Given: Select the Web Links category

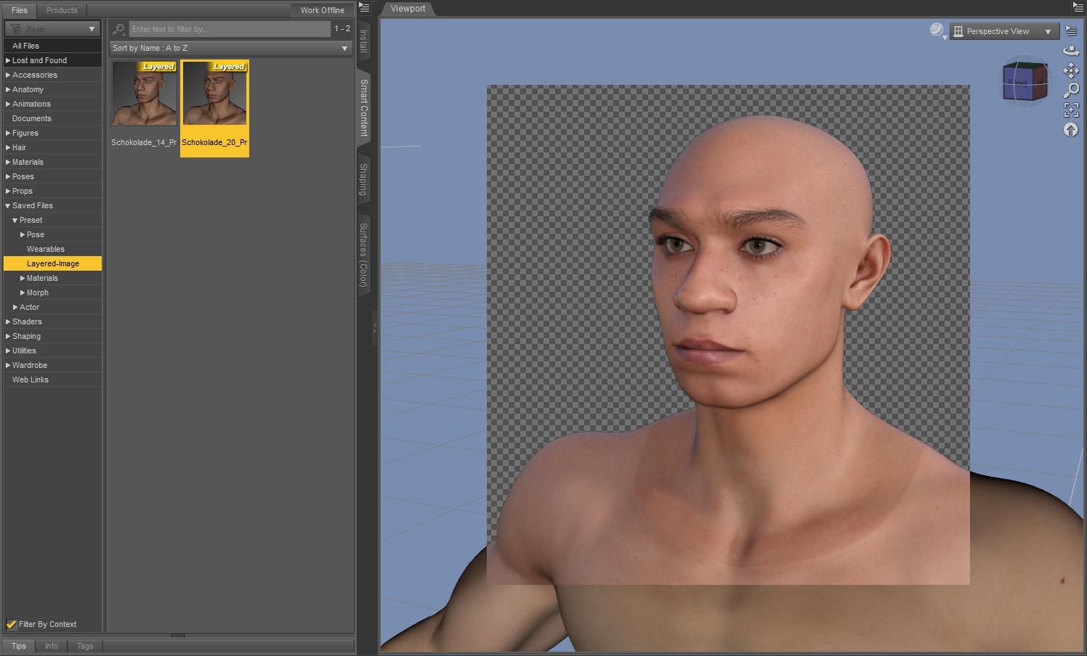Looking at the screenshot, I should point(52,380).
